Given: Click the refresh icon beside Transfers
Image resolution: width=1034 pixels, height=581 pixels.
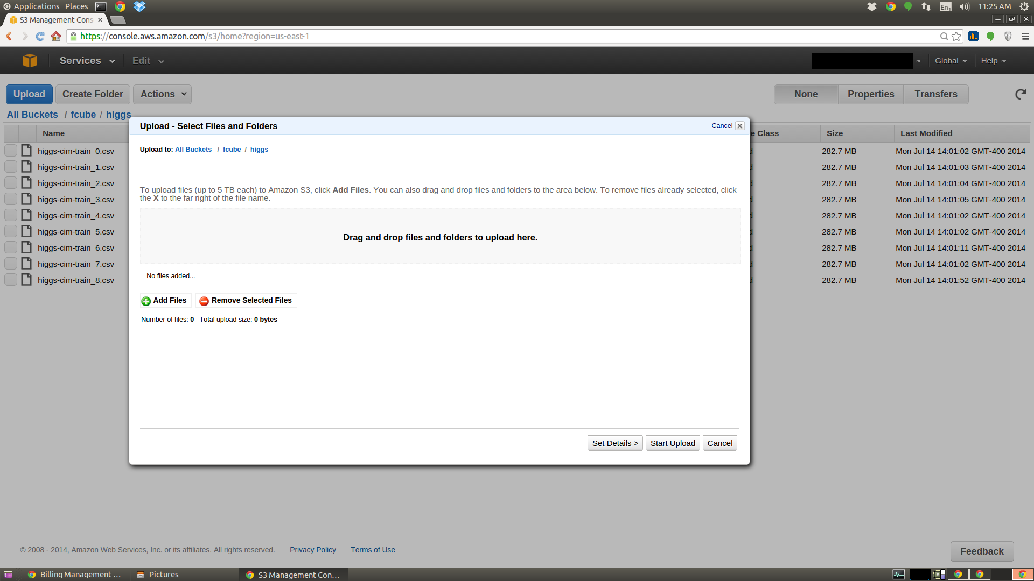Looking at the screenshot, I should (x=1021, y=94).
